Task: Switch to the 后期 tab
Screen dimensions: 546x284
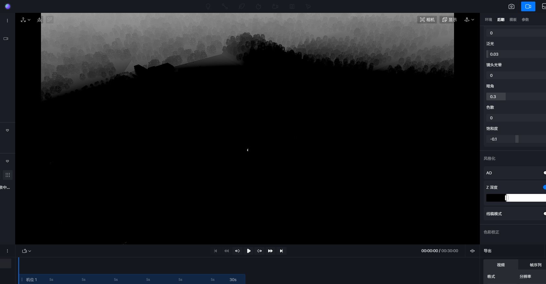Action: (x=501, y=20)
